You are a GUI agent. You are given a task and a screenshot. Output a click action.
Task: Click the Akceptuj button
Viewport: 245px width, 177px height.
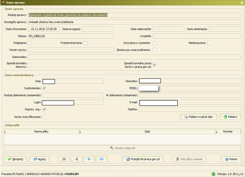[x=15, y=159]
